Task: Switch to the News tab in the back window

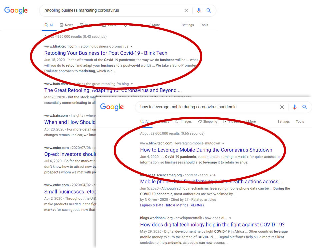Action: pyautogui.click(x=67, y=25)
